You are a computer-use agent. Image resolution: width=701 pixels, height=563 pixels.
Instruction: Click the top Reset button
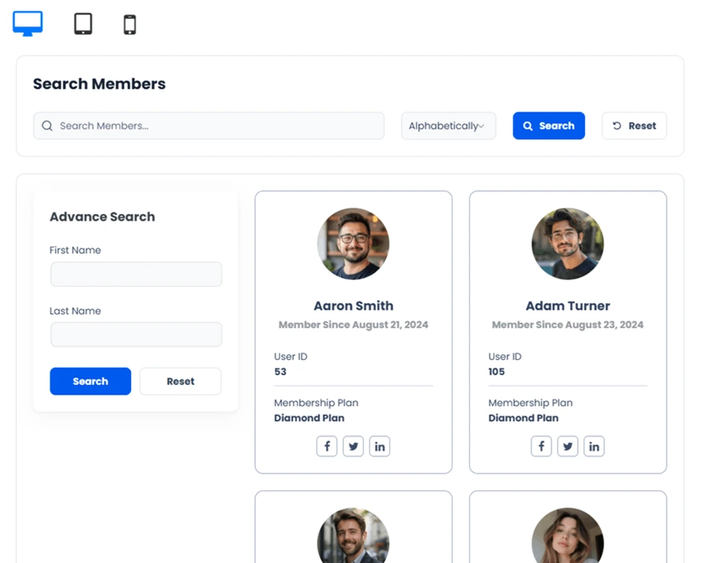[x=634, y=125]
